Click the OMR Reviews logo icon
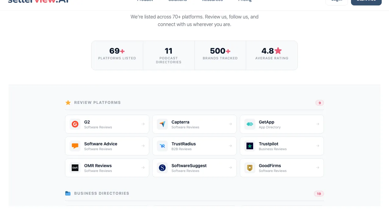Viewport: 389px width, 218px height. tap(75, 168)
